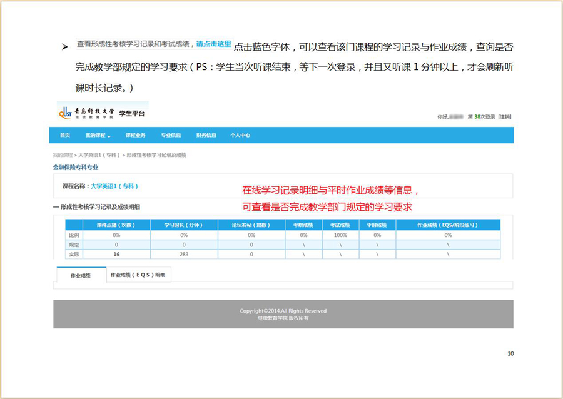563x399 pixels.
Task: Click the 请点击这里 blue link
Action: [x=213, y=44]
